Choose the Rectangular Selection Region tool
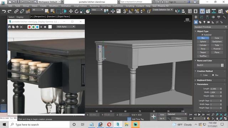228x128 pixels. (58, 11)
